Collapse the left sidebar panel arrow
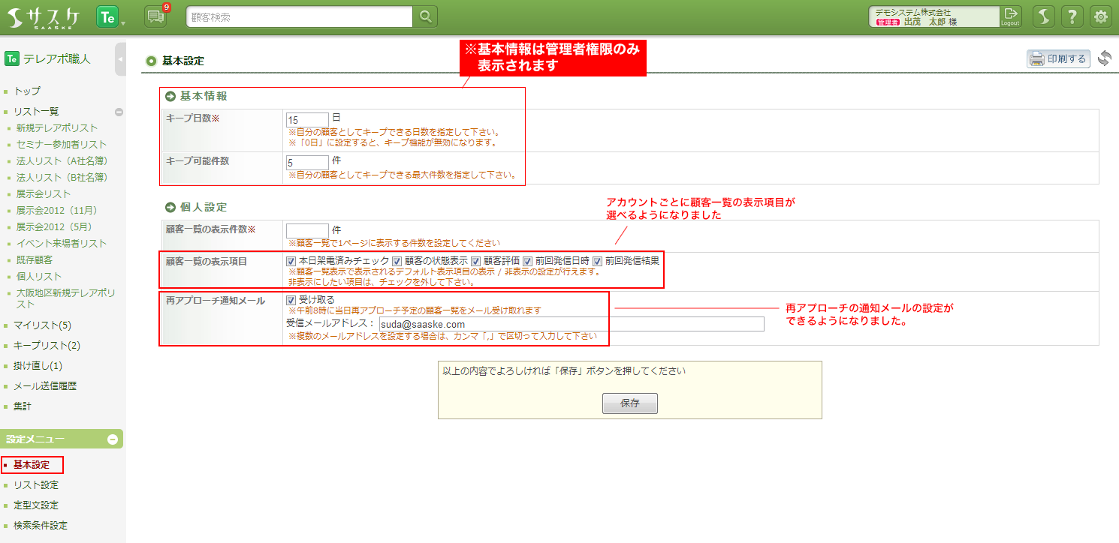 point(120,59)
